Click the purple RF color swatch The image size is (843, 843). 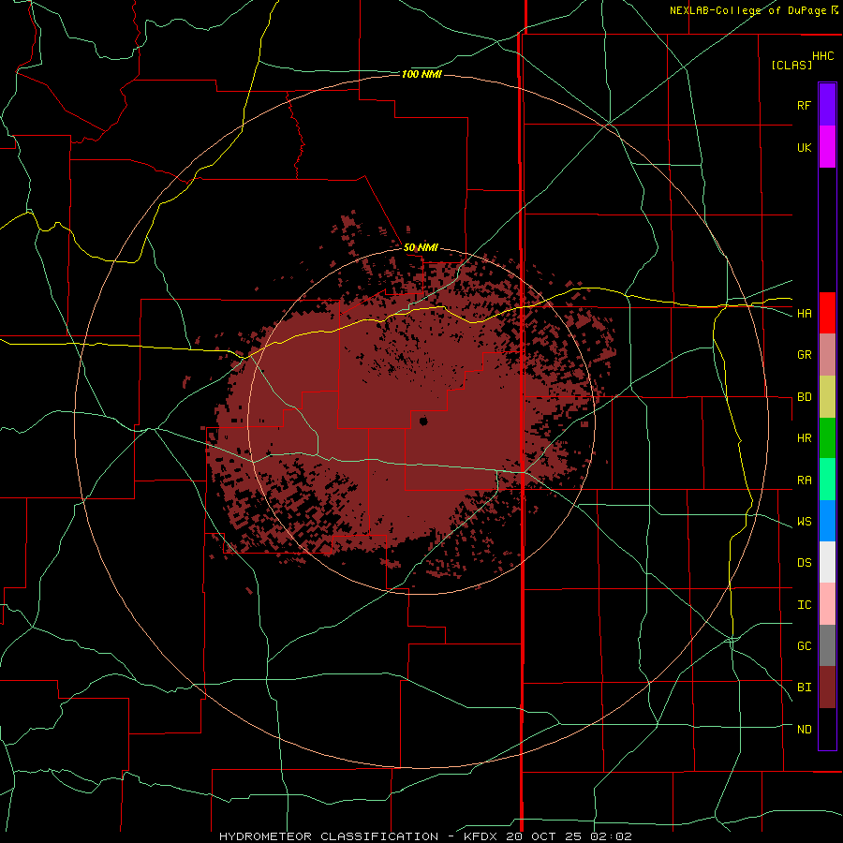coord(827,105)
